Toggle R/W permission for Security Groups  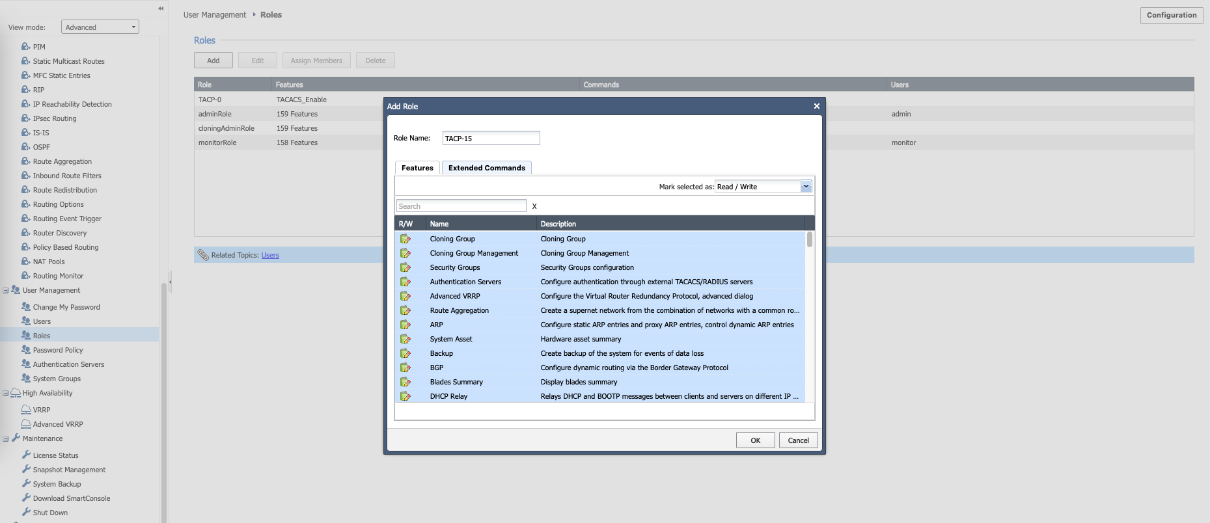tap(405, 267)
